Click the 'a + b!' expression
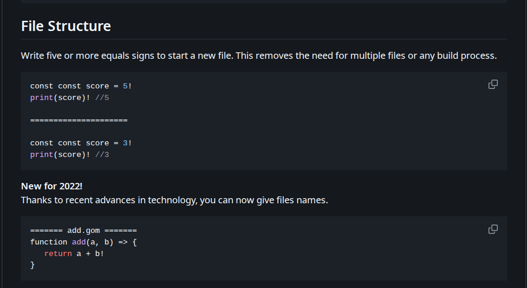The image size is (527, 288). point(90,254)
